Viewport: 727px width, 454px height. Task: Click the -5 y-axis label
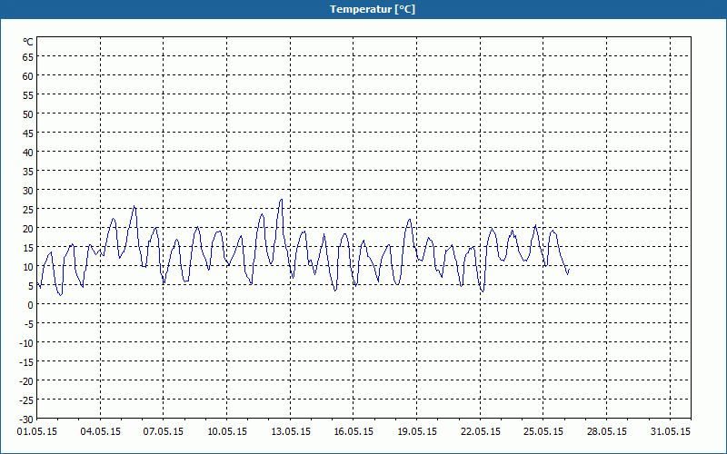[x=27, y=324]
